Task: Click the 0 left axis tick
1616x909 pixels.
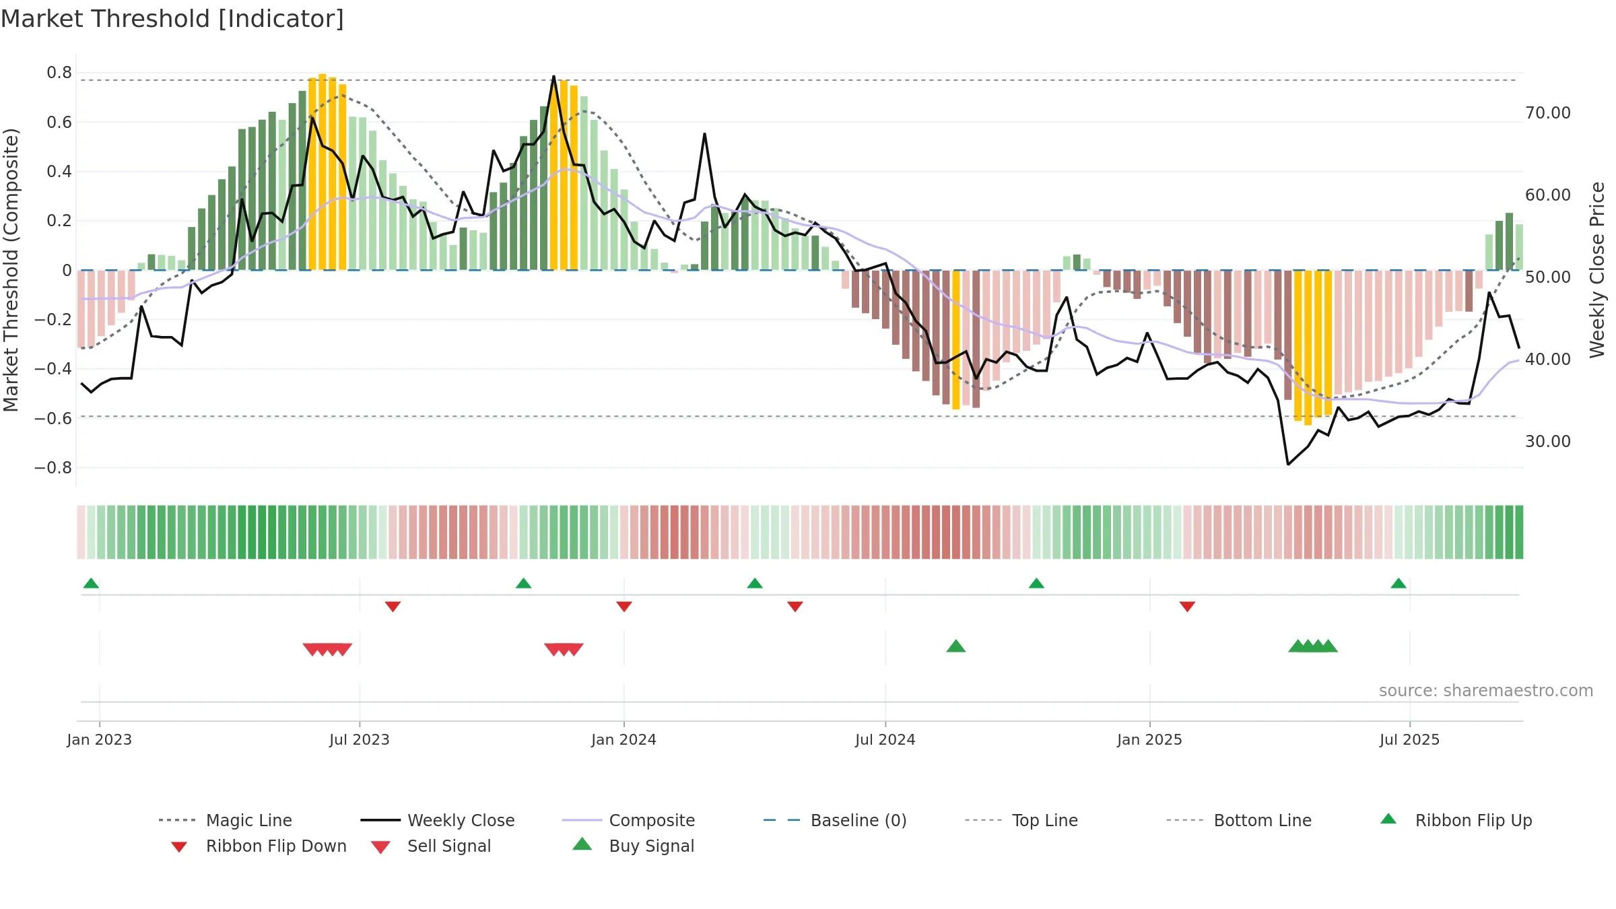Action: (67, 271)
